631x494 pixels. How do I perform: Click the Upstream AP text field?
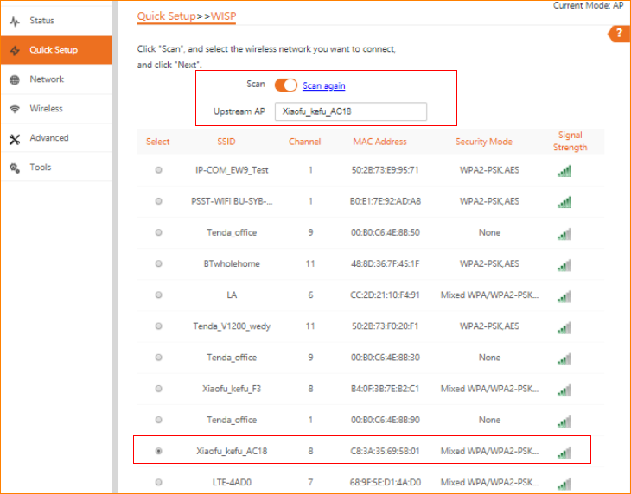(350, 112)
